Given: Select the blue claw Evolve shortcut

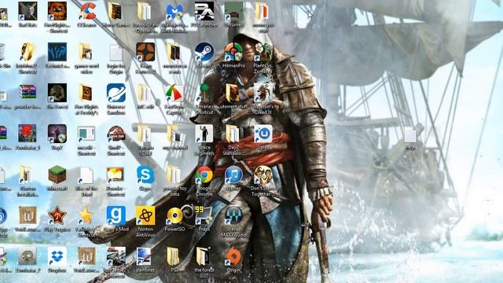Looking at the screenshot, I should [57, 52].
